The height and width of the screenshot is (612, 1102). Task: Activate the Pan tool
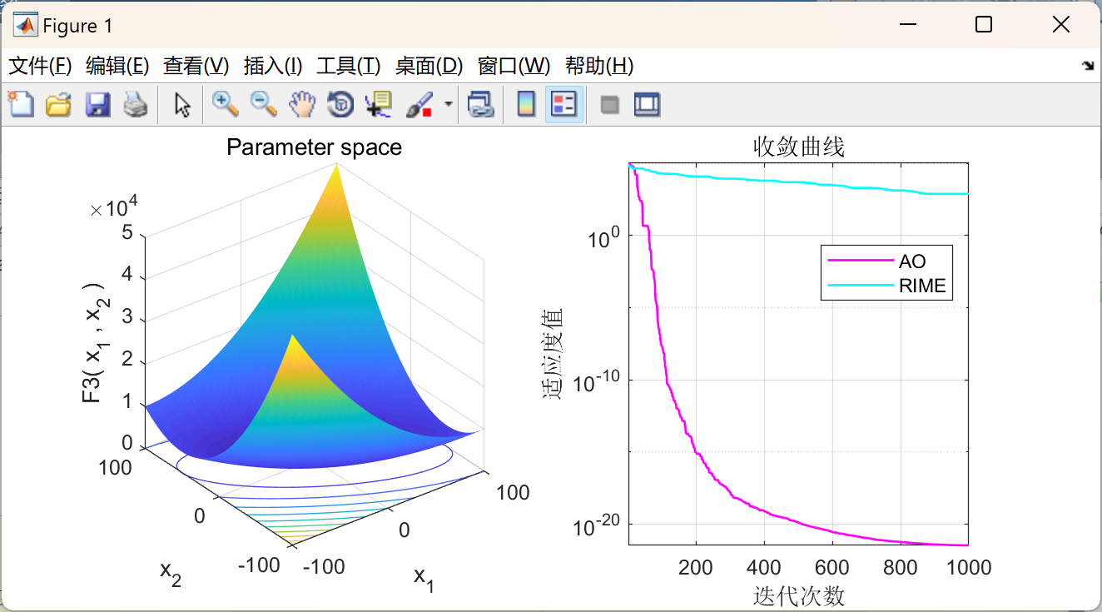(x=301, y=104)
